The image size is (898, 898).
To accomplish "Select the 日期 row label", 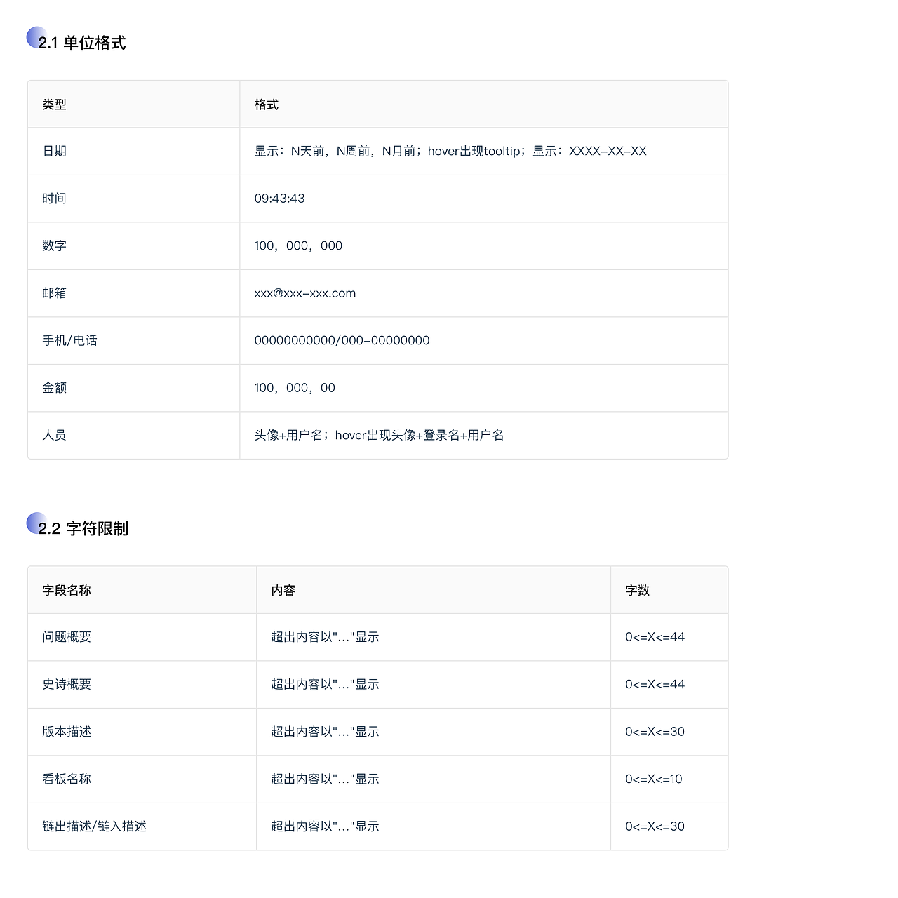I will [x=53, y=151].
